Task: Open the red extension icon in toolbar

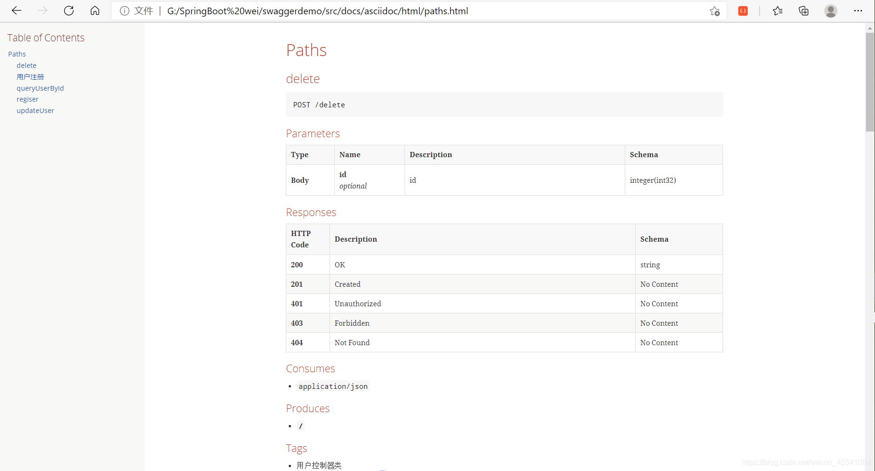Action: [743, 11]
